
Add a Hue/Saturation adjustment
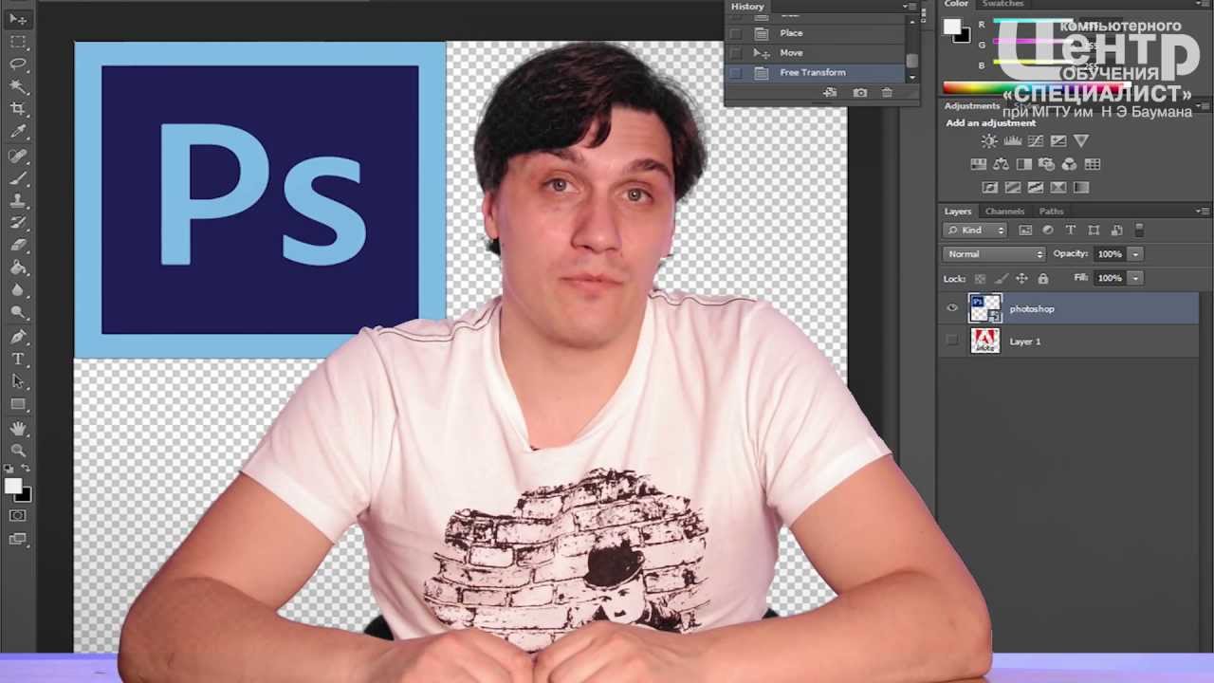point(978,164)
